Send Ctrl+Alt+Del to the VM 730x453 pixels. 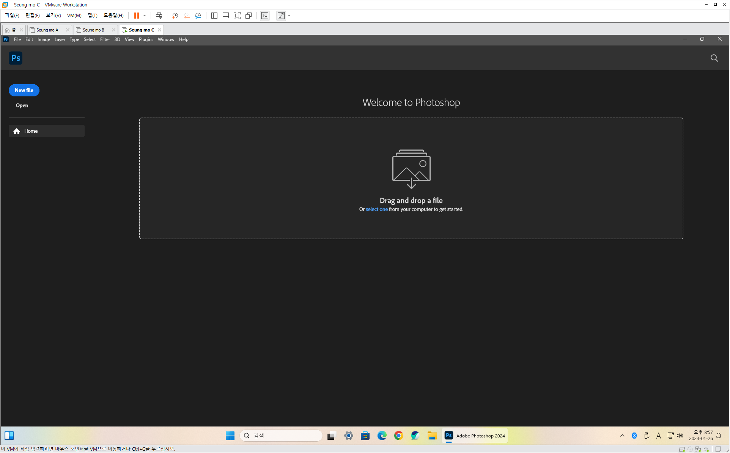click(159, 16)
